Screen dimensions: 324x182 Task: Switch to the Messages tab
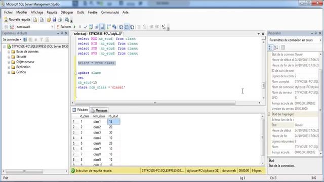click(x=99, y=110)
